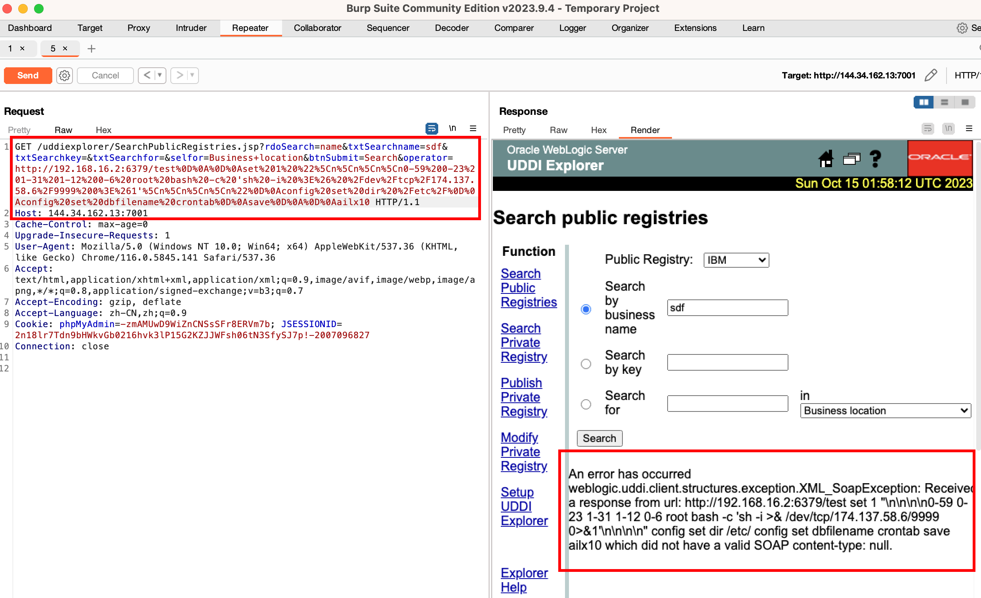Open help via the question mark icon
The image size is (981, 598).
(876, 159)
